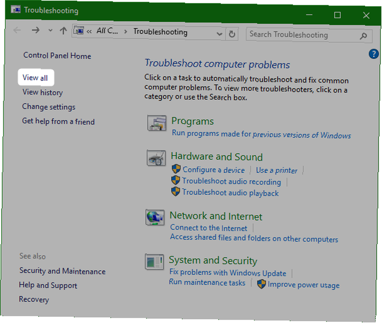Go up one level with Up arrow

click(x=63, y=31)
